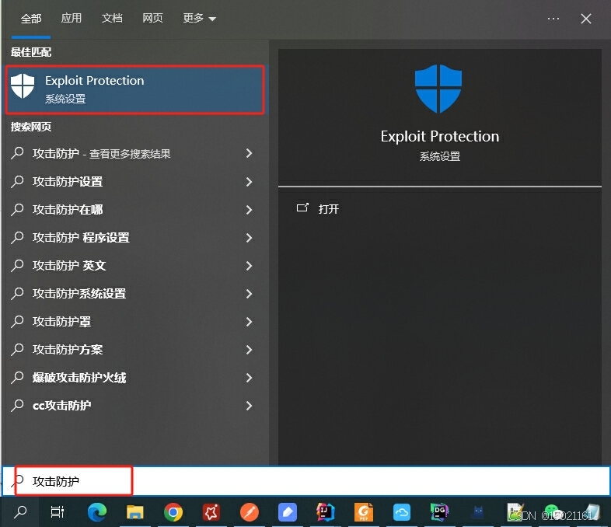
Task: Click the search icon left of cc攻击防护
Action: point(17,406)
